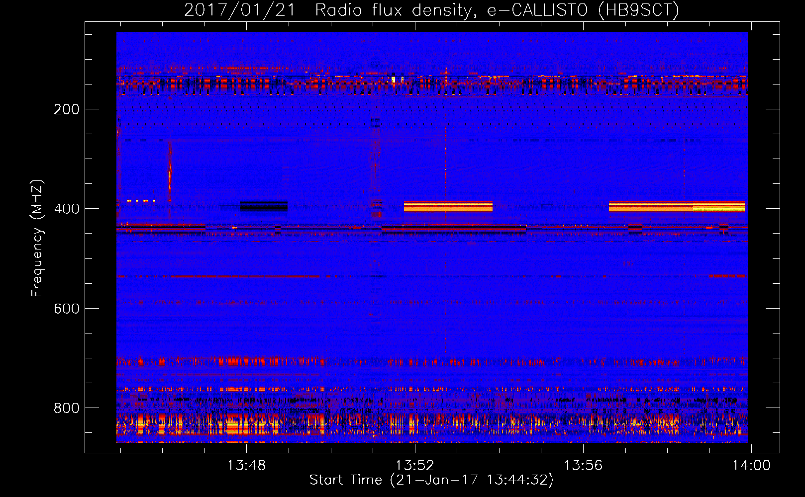Click the 13:48 time tick label
The image size is (805, 497).
pos(246,466)
